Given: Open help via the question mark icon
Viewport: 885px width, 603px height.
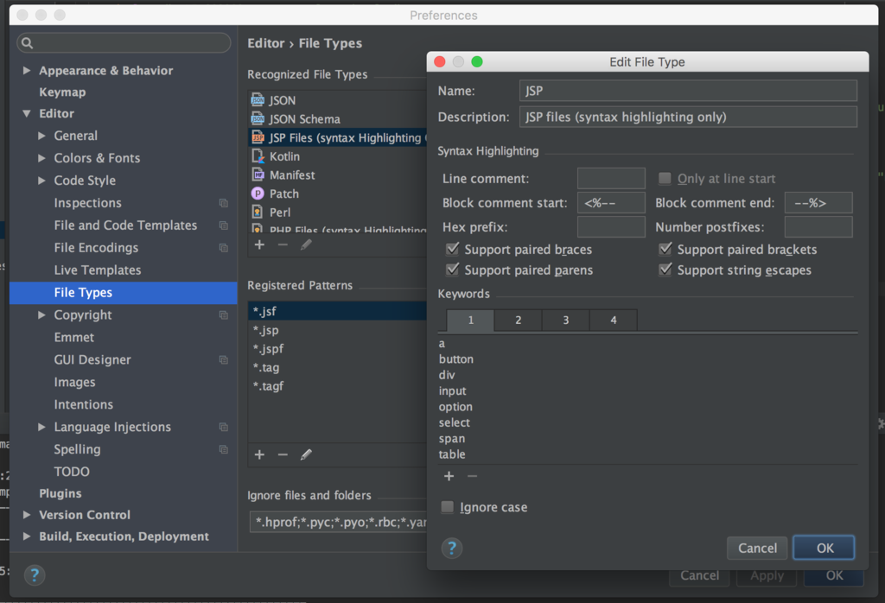Looking at the screenshot, I should click(451, 548).
